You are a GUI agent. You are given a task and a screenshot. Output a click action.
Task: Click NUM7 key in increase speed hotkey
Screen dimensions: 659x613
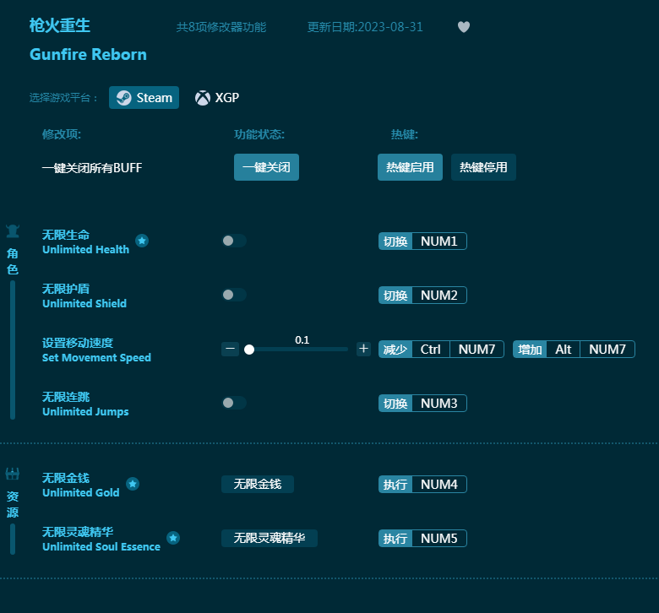pos(607,350)
